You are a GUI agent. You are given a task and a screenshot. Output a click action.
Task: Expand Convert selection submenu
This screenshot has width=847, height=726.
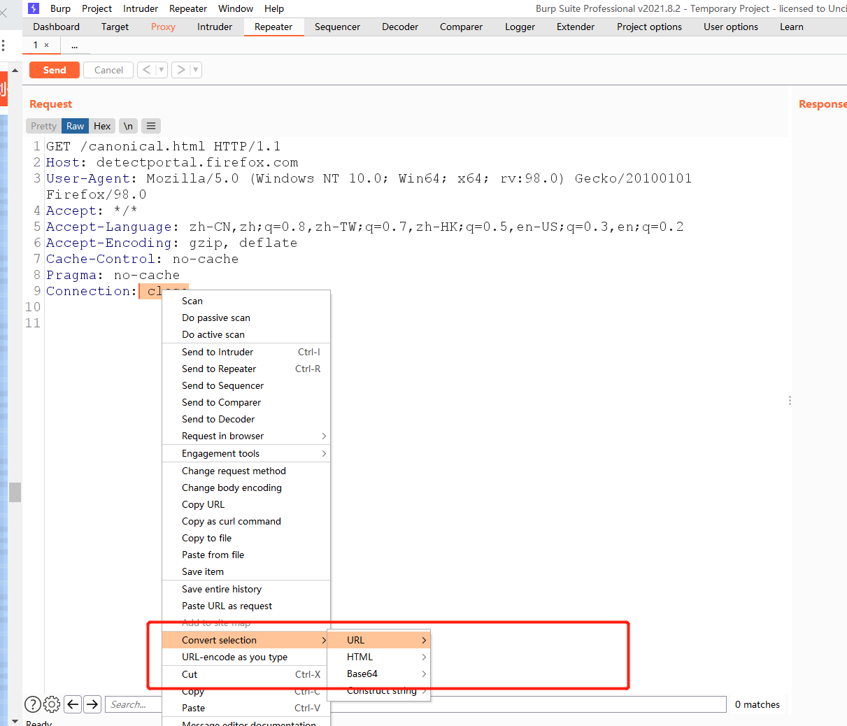click(246, 640)
